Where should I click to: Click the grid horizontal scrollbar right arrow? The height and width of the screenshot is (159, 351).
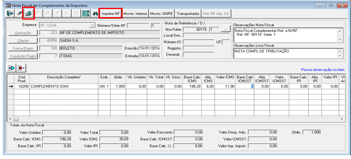coord(342,119)
